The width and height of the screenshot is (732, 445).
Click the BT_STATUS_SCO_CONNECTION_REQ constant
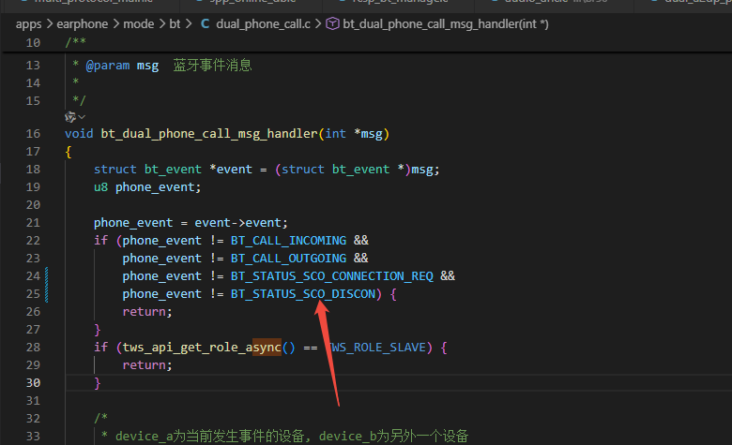tap(332, 276)
